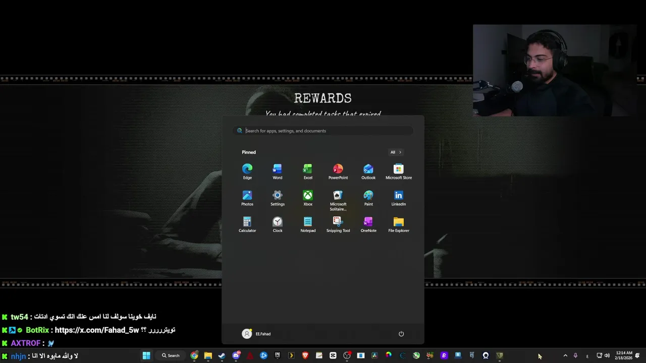Open the LinkedIn pinned app
Image resolution: width=646 pixels, height=363 pixels.
pos(399,198)
